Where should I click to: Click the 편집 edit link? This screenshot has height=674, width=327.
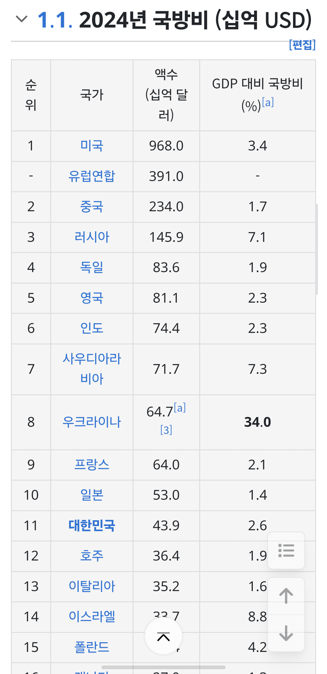click(302, 45)
